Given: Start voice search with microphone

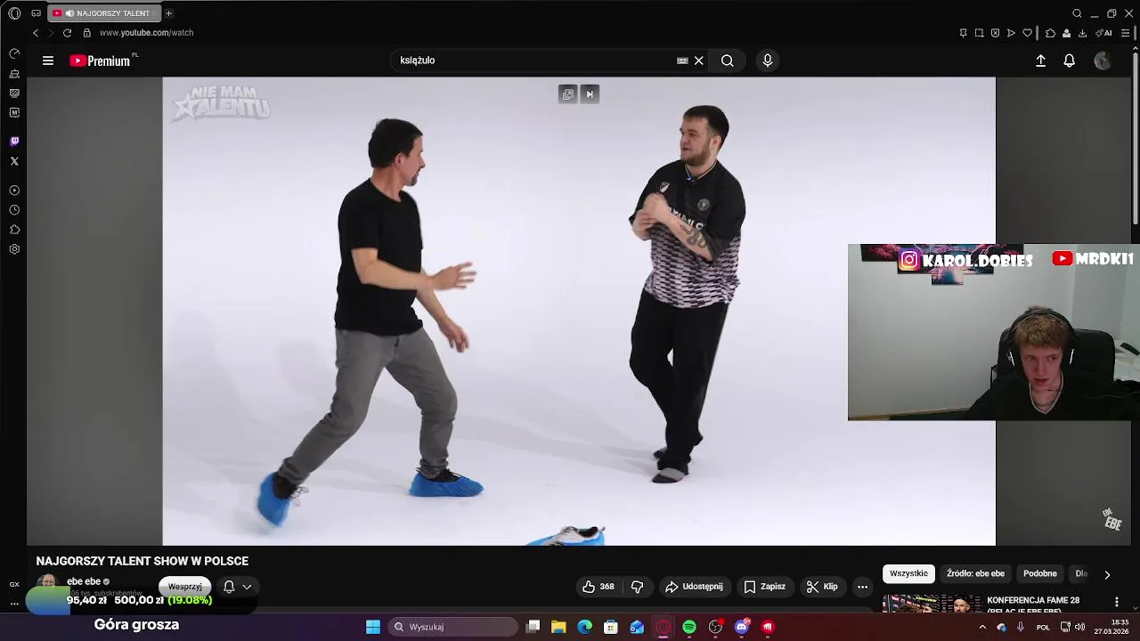Looking at the screenshot, I should point(768,61).
